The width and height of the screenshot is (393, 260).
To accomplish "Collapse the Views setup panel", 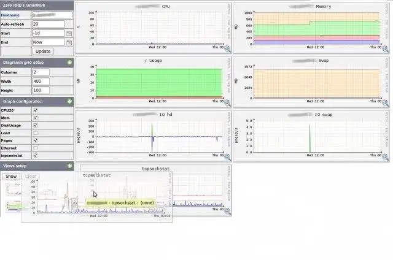I will click(x=69, y=166).
